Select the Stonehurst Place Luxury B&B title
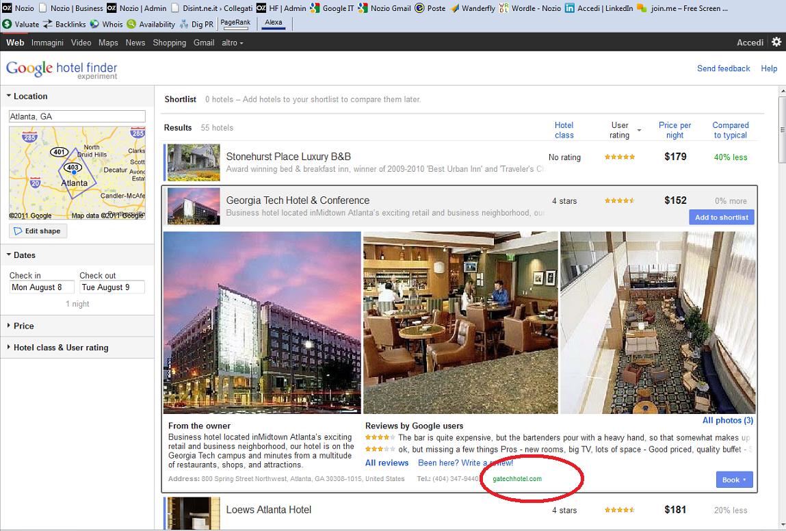The image size is (786, 531). click(288, 157)
